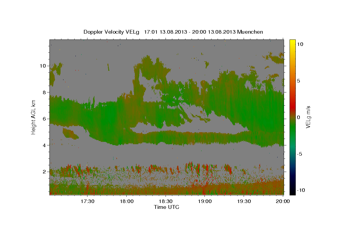The width and height of the screenshot is (351, 234).
Task: Click the colorbar value 0 label
Action: coord(298,117)
